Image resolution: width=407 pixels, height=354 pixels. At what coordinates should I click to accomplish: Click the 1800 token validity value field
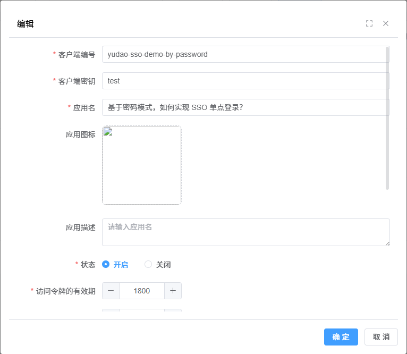point(142,291)
